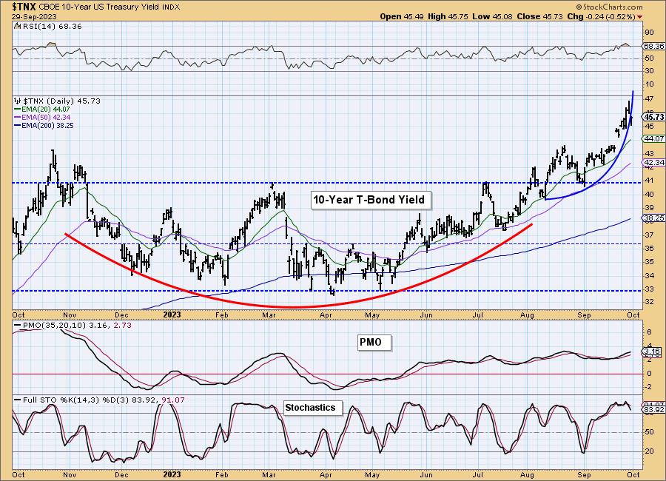Screen dimensions: 666x481
Task: Click the Open 45.49 header value
Action: coord(401,16)
